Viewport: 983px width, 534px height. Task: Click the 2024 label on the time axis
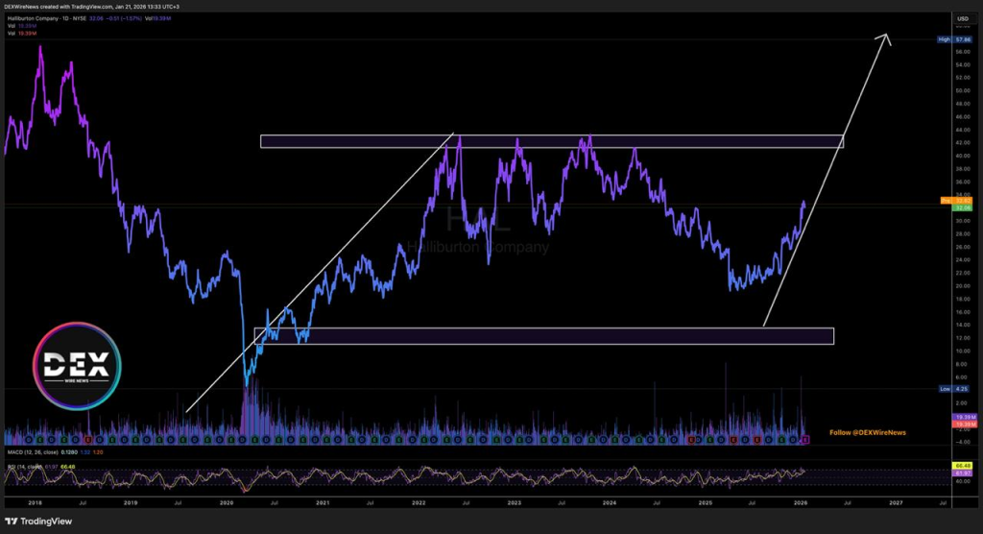pyautogui.click(x=610, y=503)
